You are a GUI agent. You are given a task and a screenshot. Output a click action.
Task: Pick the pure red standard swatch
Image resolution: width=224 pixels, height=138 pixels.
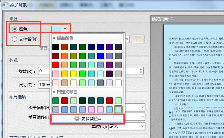coord(55,65)
